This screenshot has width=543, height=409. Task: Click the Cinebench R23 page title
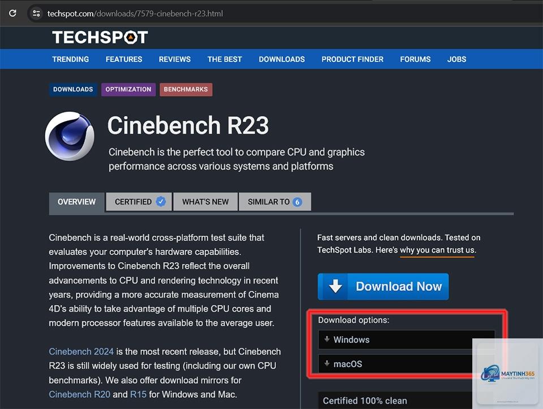click(188, 125)
